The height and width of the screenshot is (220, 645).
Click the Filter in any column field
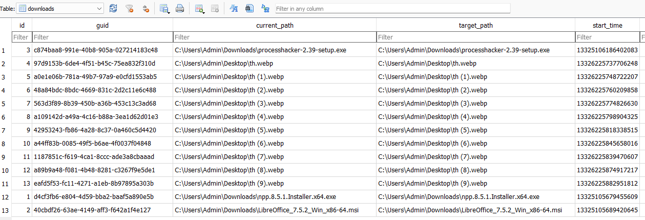(x=392, y=9)
